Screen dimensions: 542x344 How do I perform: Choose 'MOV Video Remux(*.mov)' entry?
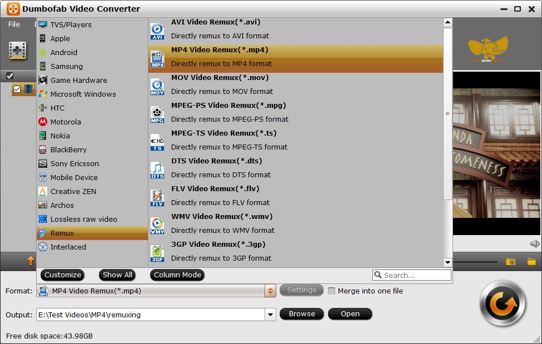click(296, 87)
